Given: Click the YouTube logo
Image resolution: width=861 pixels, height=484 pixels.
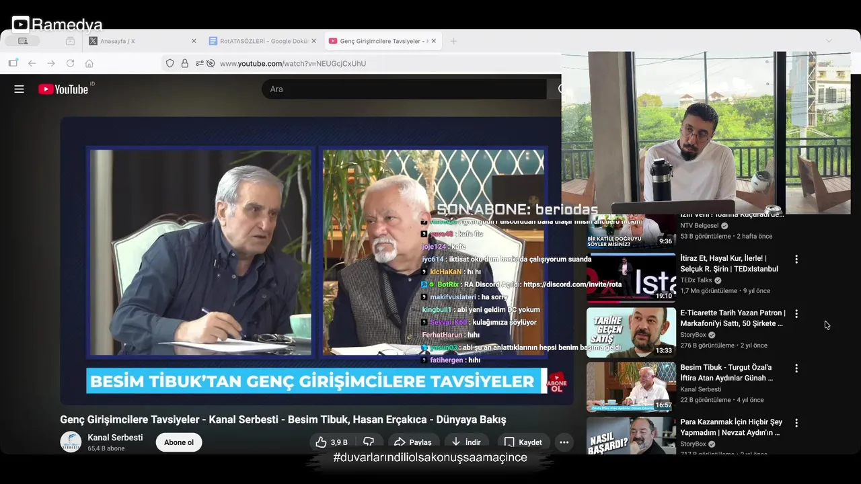Looking at the screenshot, I should 63,89.
